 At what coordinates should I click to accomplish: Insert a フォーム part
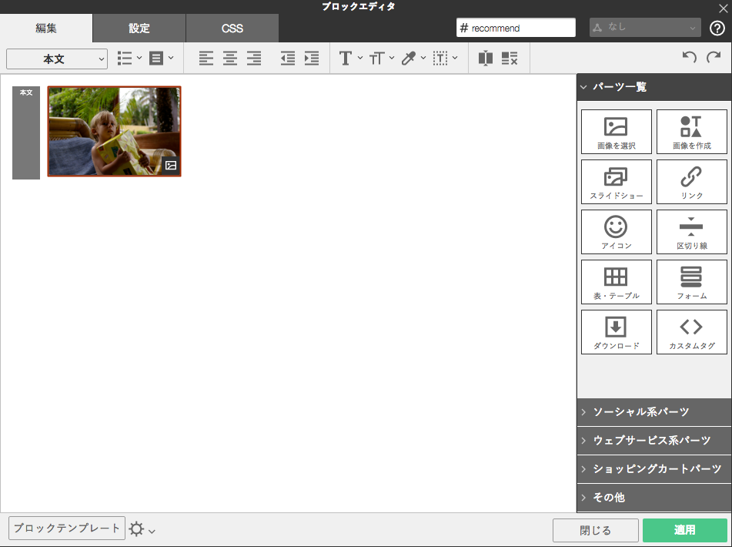point(692,282)
